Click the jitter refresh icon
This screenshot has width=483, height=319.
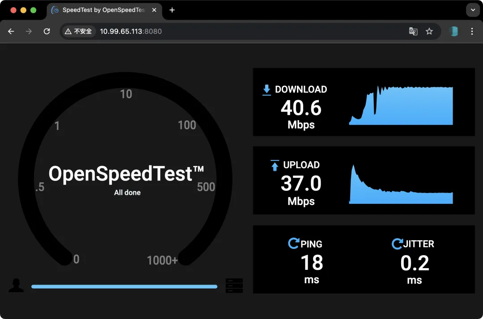pyautogui.click(x=397, y=243)
